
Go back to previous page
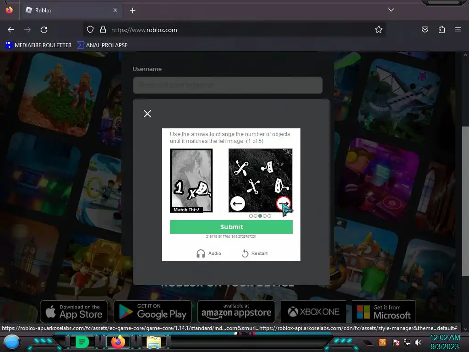11,30
